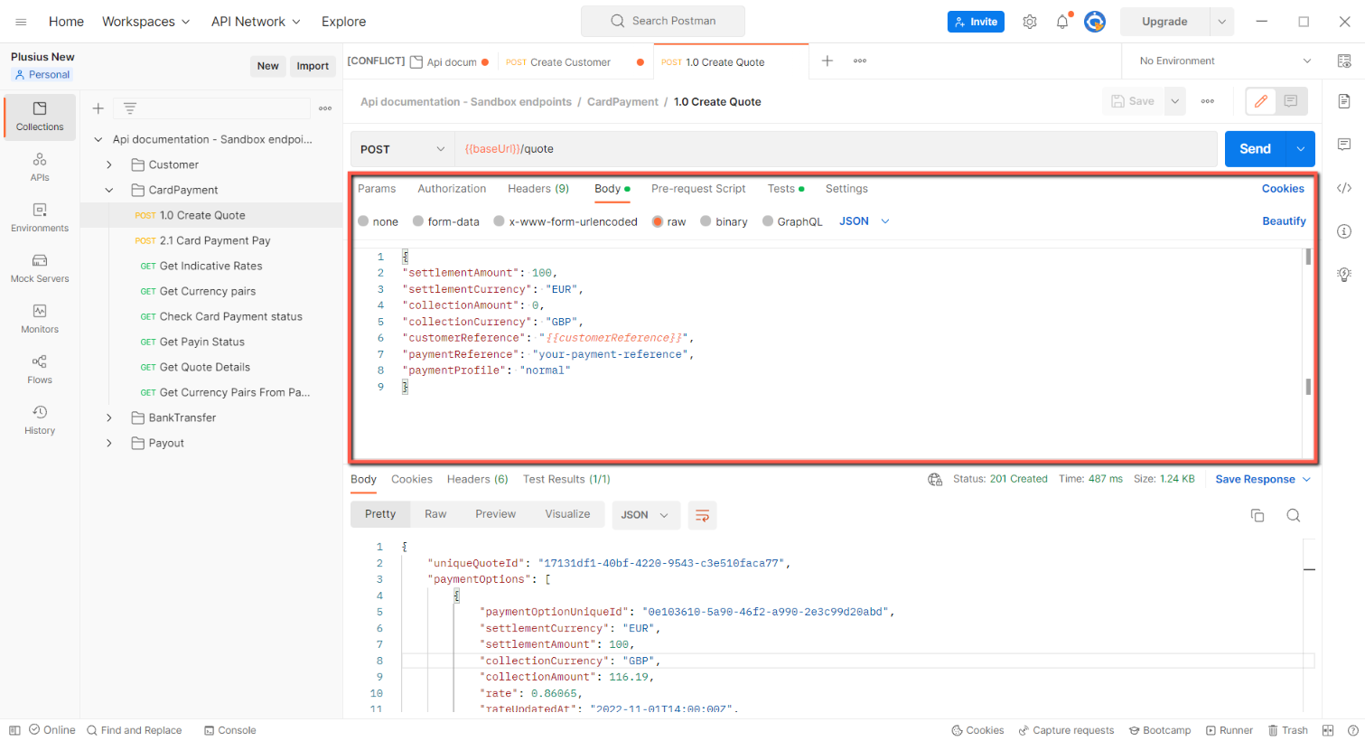Open the settings gear icon
Image resolution: width=1365 pixels, height=741 pixels.
point(1030,22)
